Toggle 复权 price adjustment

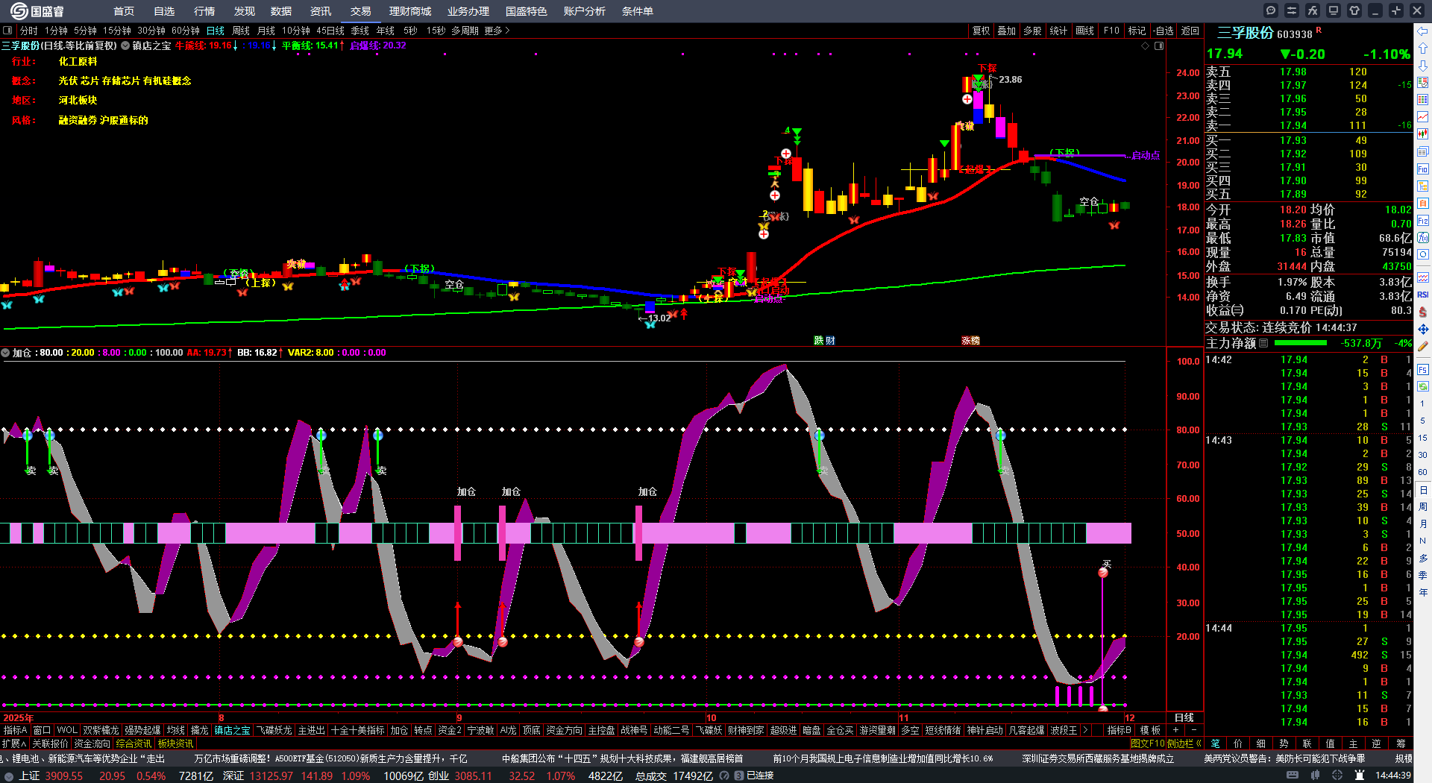tap(982, 31)
